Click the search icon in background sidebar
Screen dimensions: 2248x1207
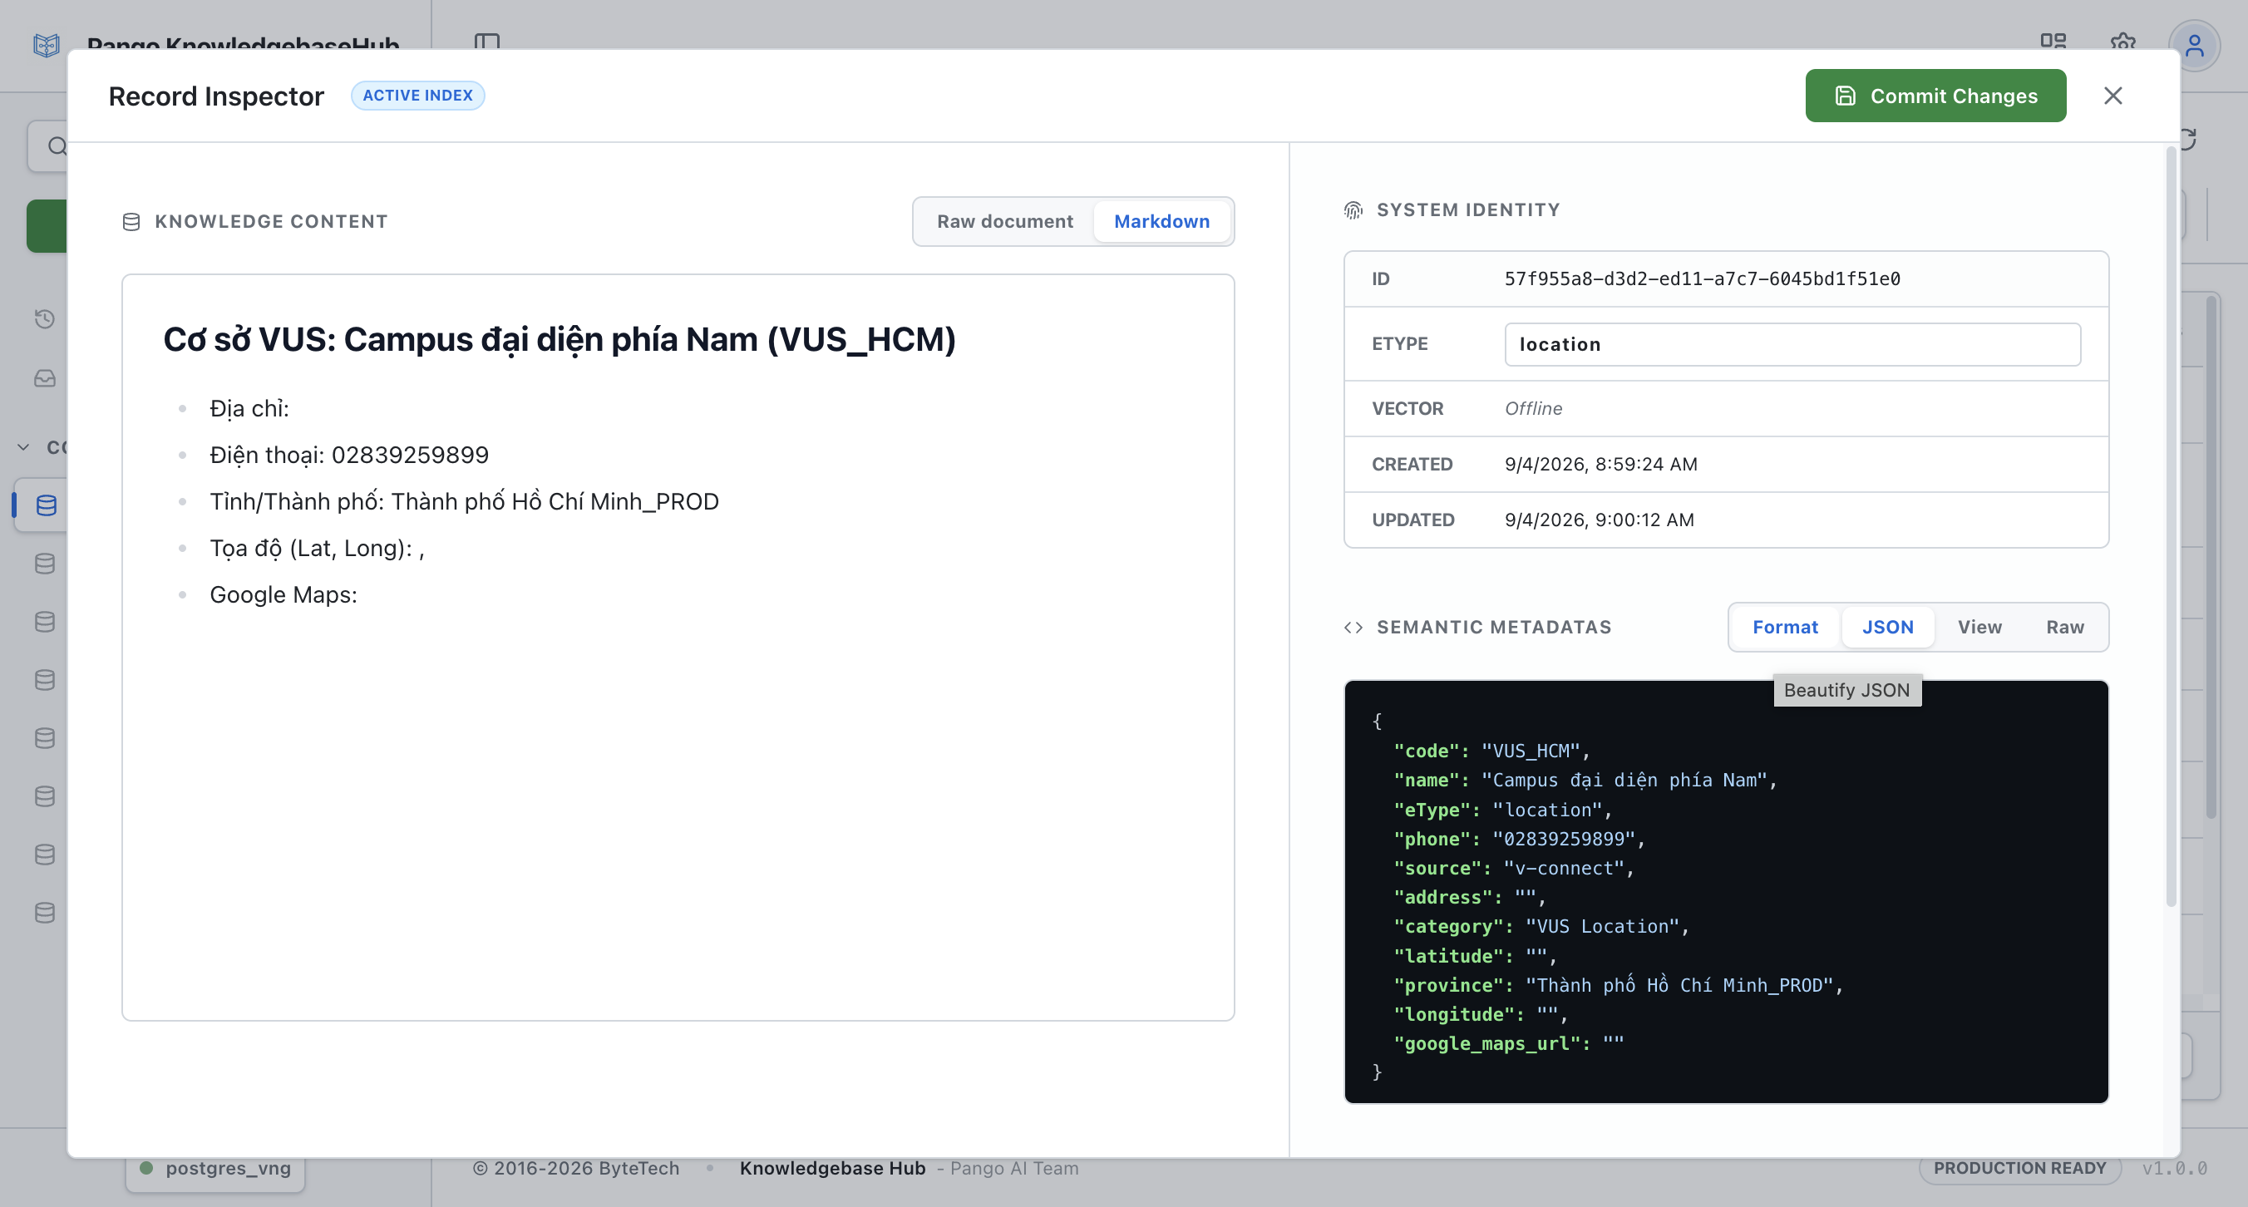point(56,145)
